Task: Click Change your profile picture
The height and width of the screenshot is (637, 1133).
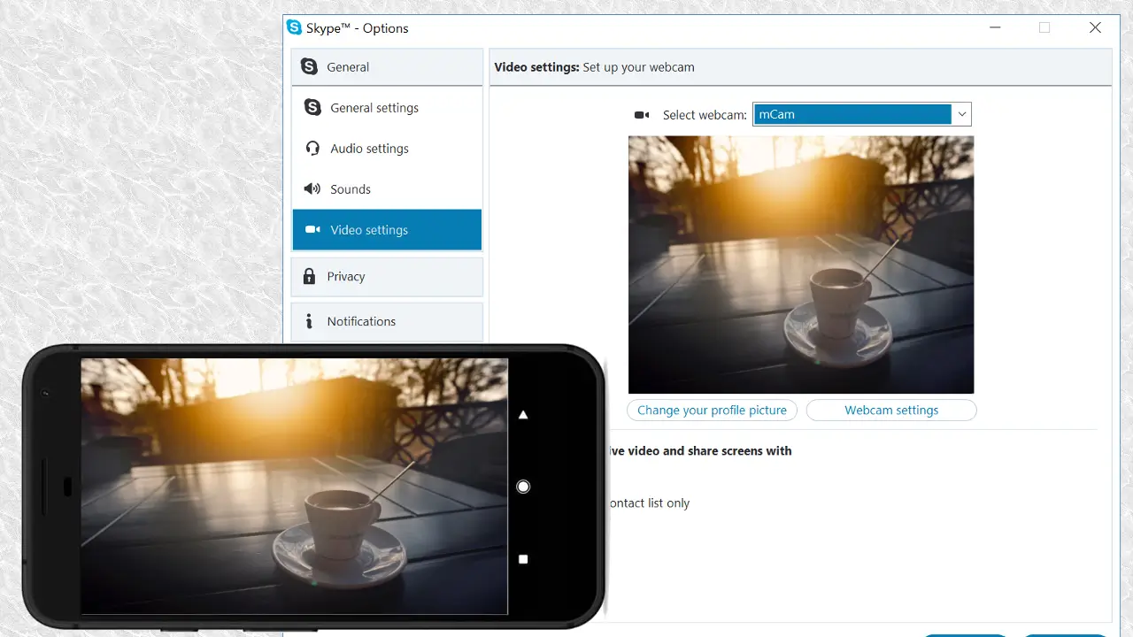Action: 712,410
